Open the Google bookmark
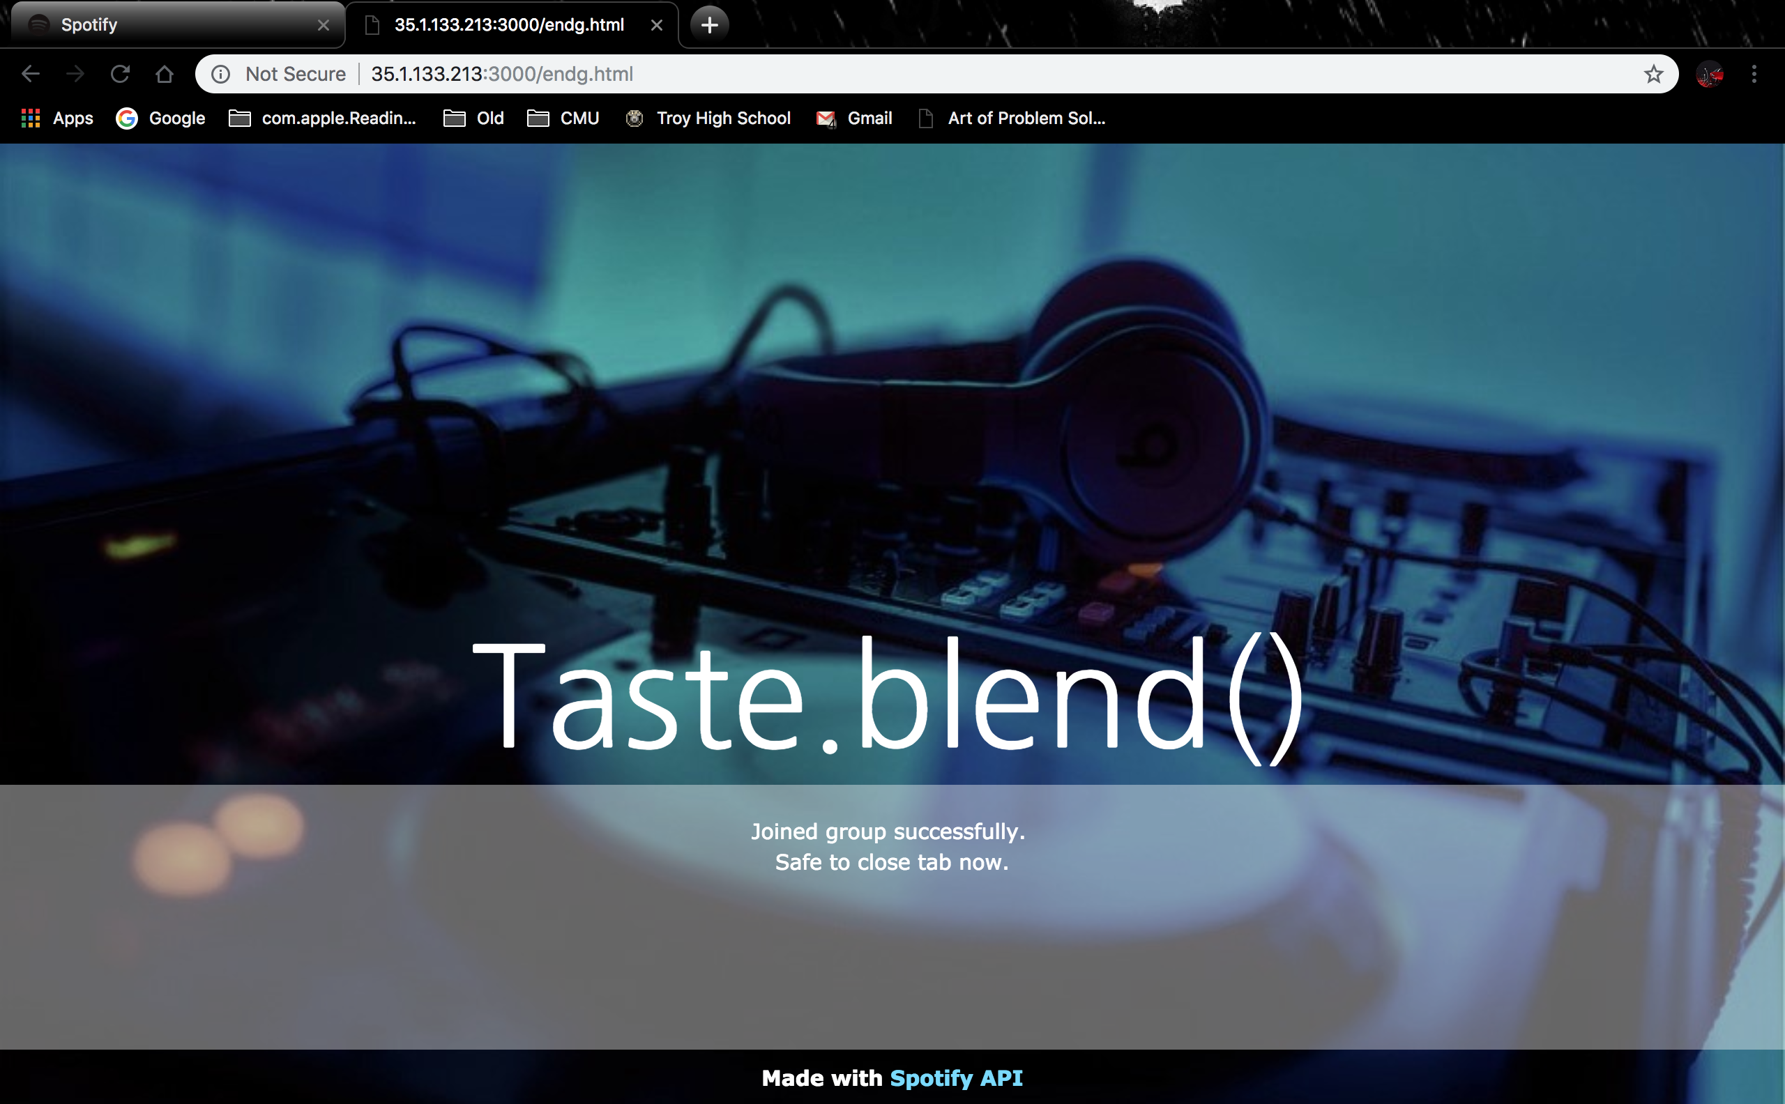 (160, 118)
